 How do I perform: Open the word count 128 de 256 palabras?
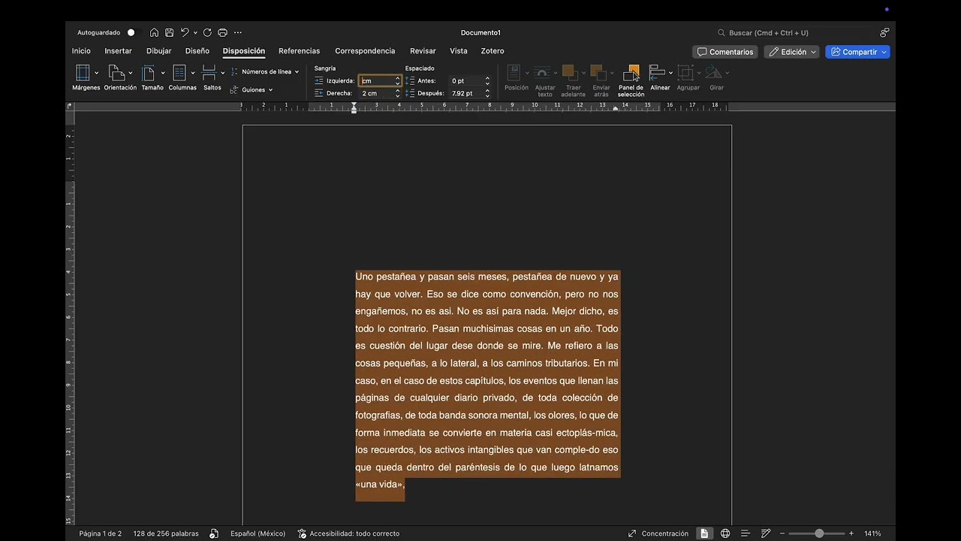[166, 533]
